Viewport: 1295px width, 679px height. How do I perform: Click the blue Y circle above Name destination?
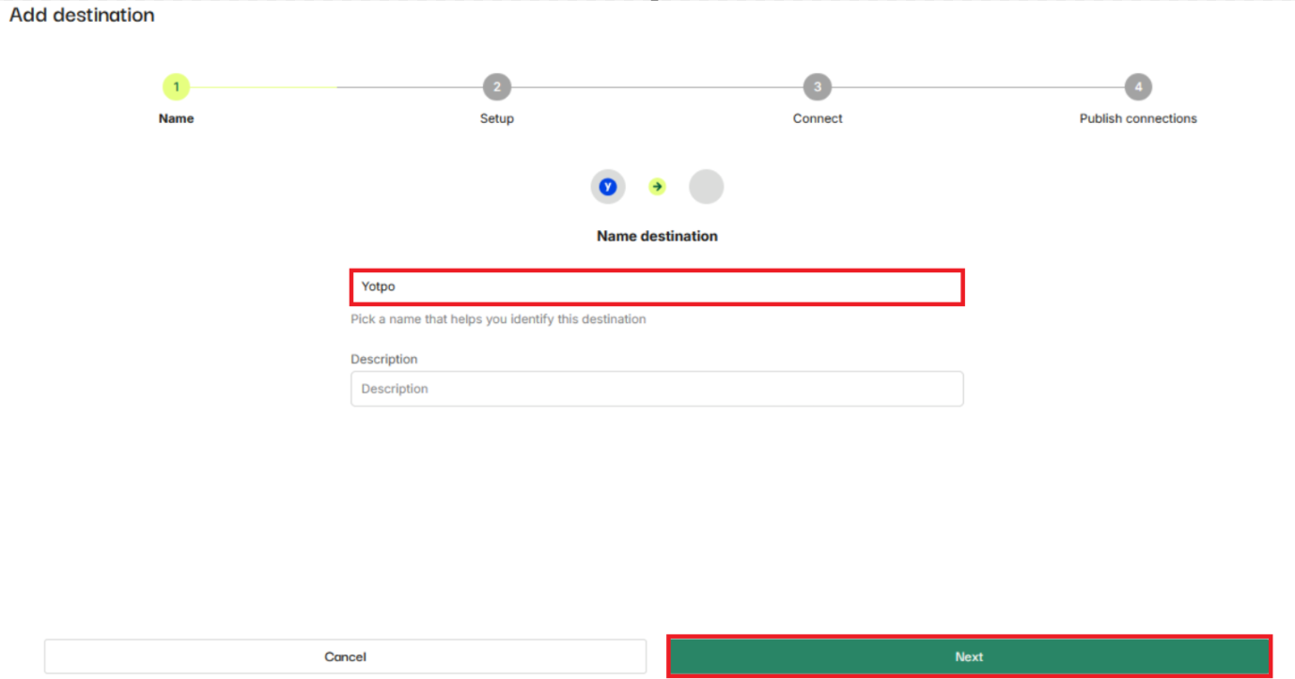[608, 186]
